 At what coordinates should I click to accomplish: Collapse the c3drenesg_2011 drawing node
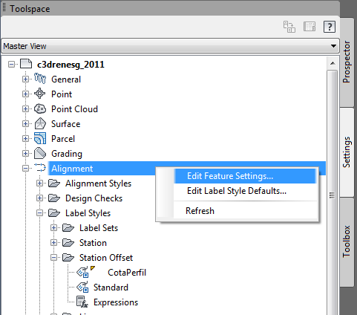click(11, 65)
